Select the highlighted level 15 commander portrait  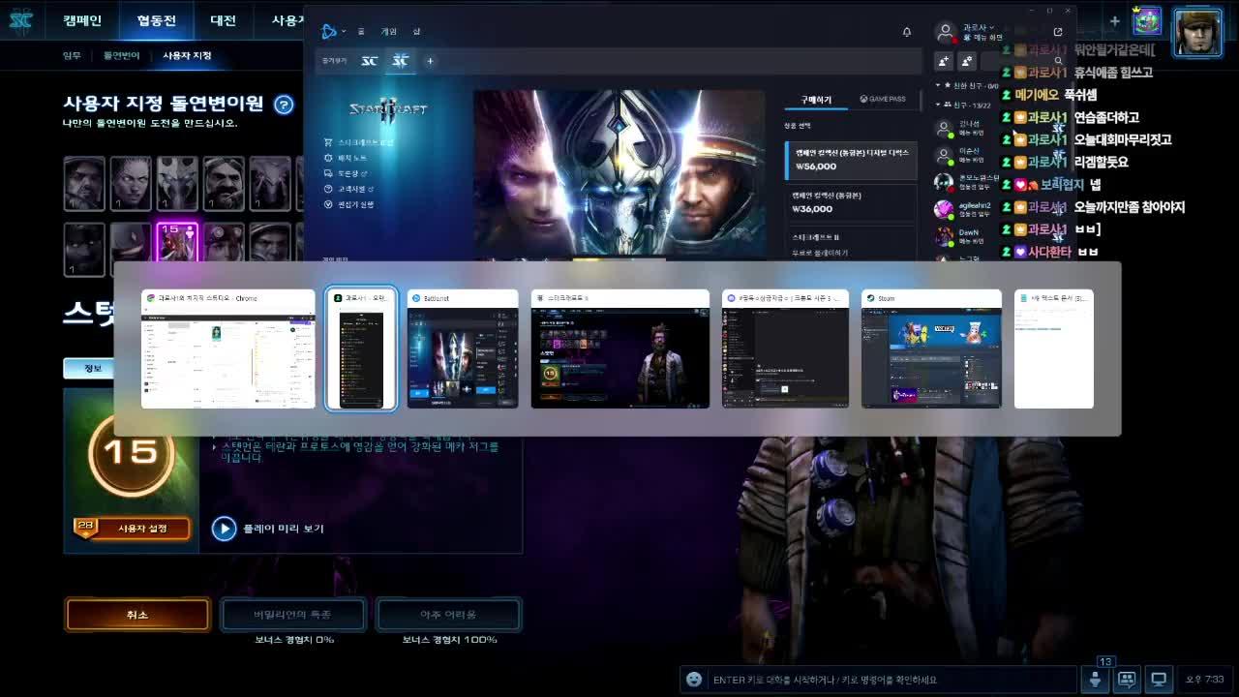(177, 243)
